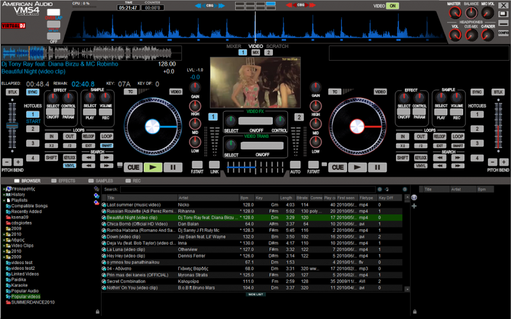511x319 pixels.
Task: Click into the Search input field
Action: click(247, 189)
